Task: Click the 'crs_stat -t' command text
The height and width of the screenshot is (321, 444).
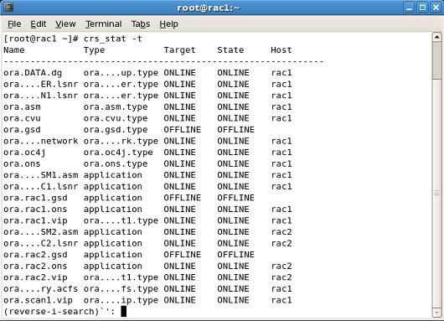Action: [113, 39]
